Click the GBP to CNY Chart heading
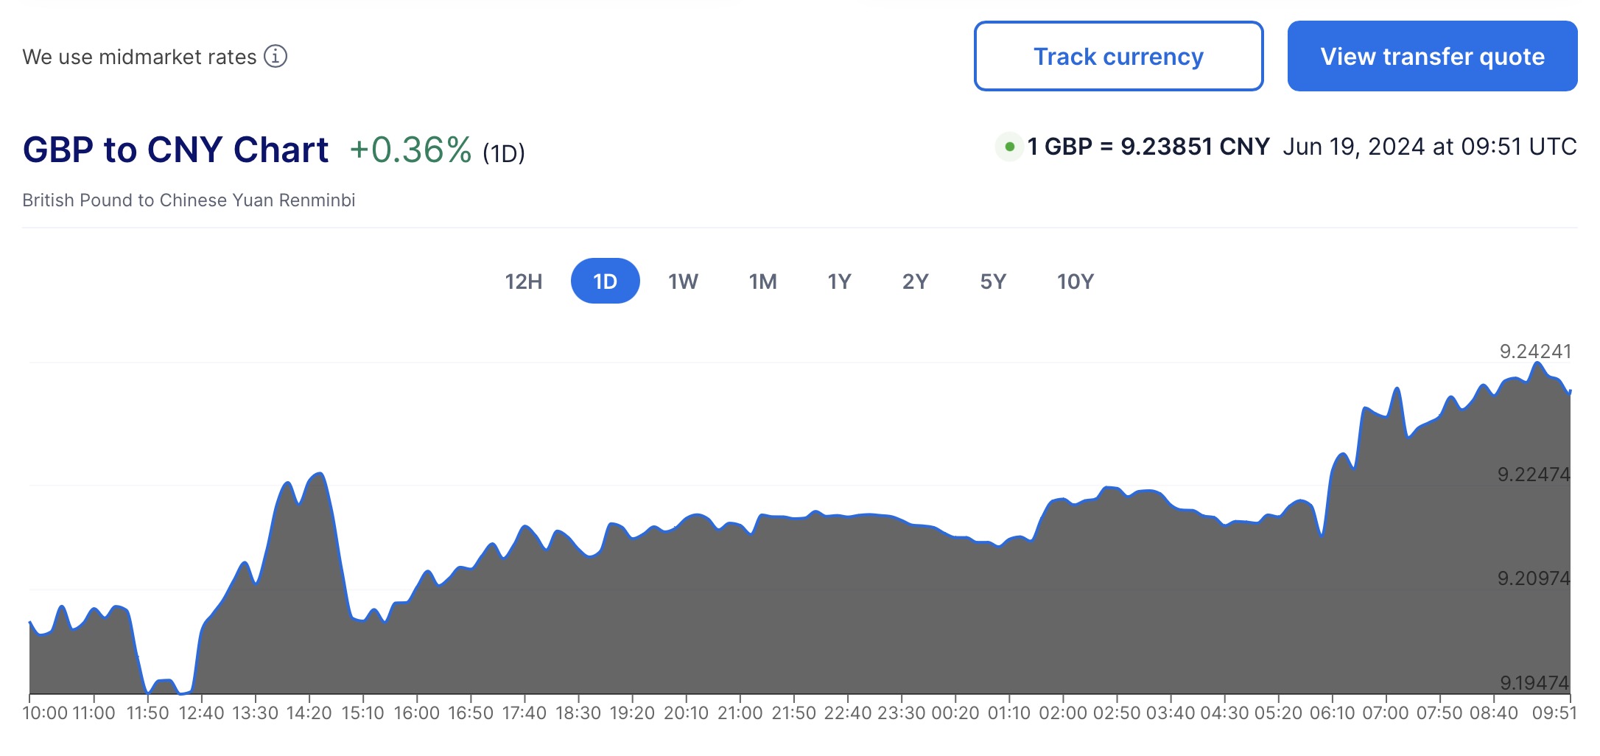The height and width of the screenshot is (756, 1600). click(175, 150)
